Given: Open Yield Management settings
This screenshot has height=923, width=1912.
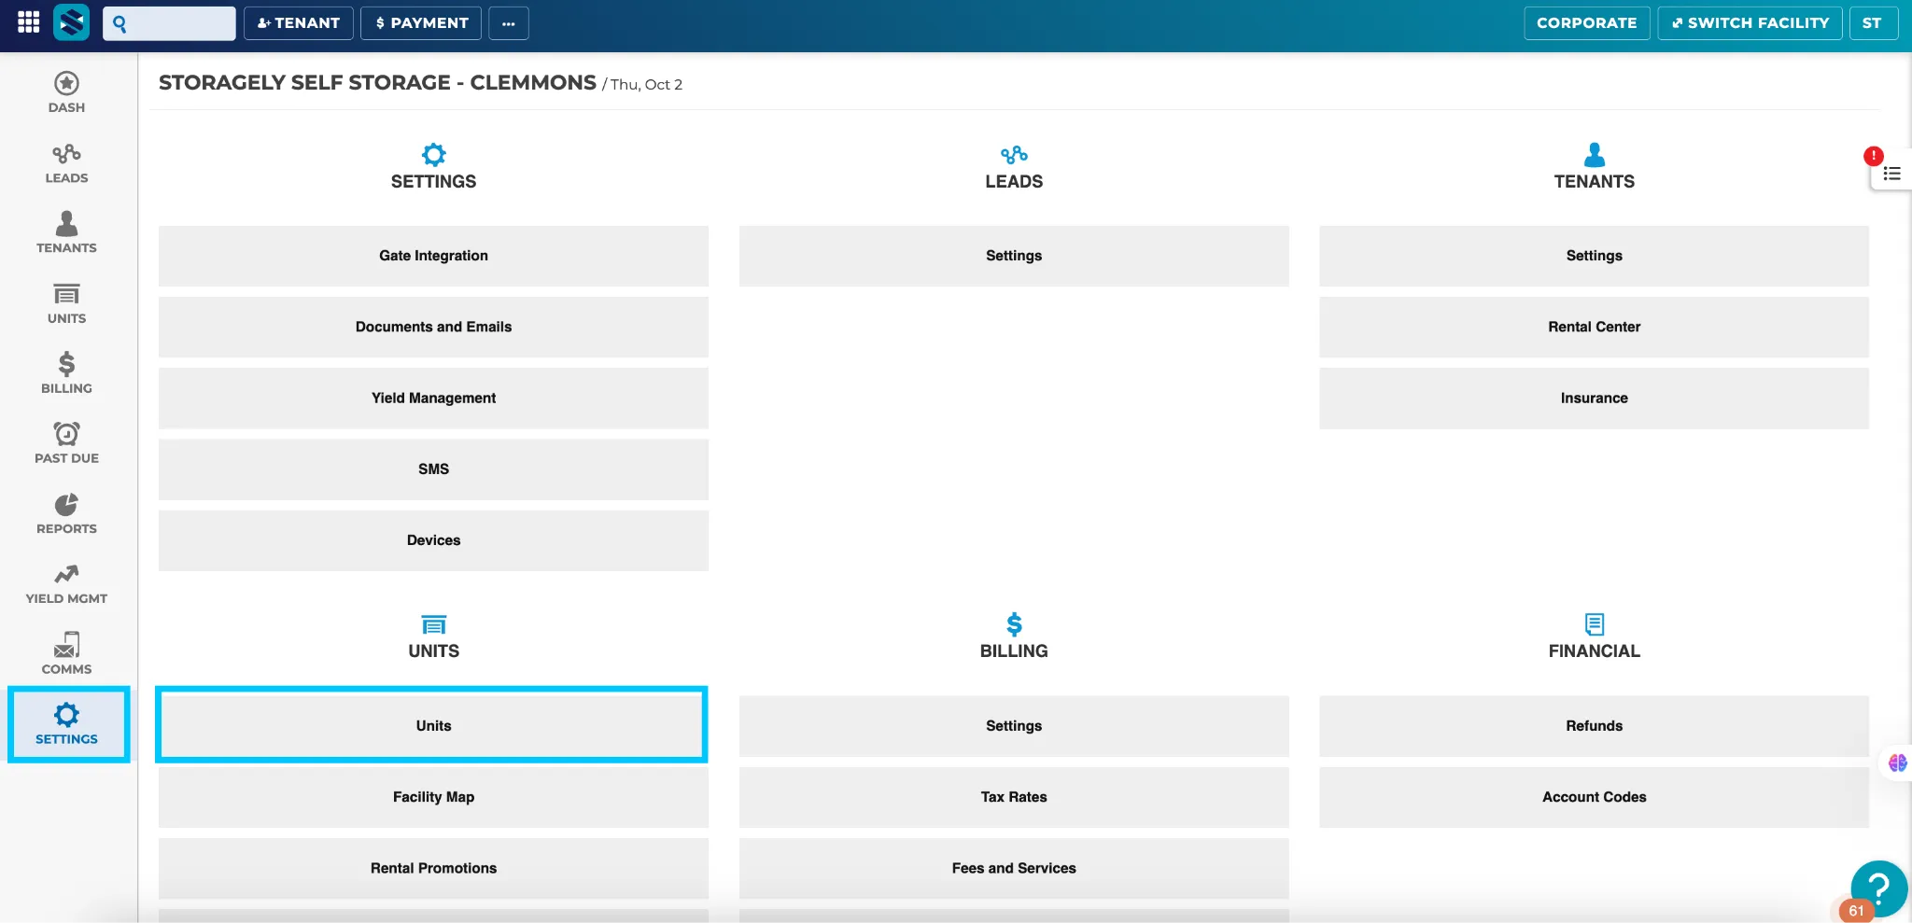Looking at the screenshot, I should point(433,398).
